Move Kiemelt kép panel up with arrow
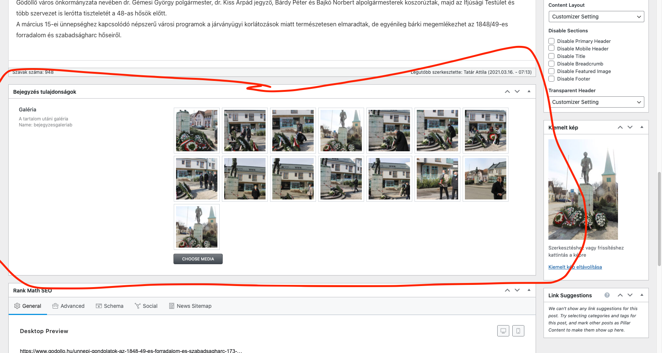The width and height of the screenshot is (662, 353). click(620, 127)
